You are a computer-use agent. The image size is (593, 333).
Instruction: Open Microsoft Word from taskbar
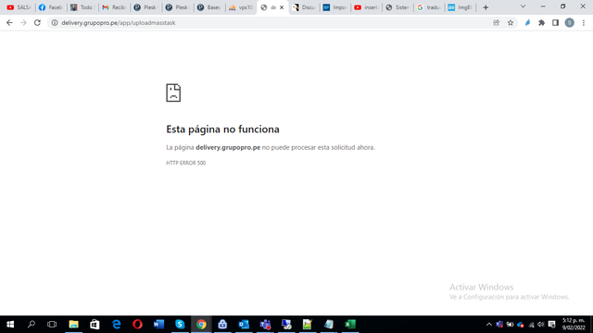[158, 324]
